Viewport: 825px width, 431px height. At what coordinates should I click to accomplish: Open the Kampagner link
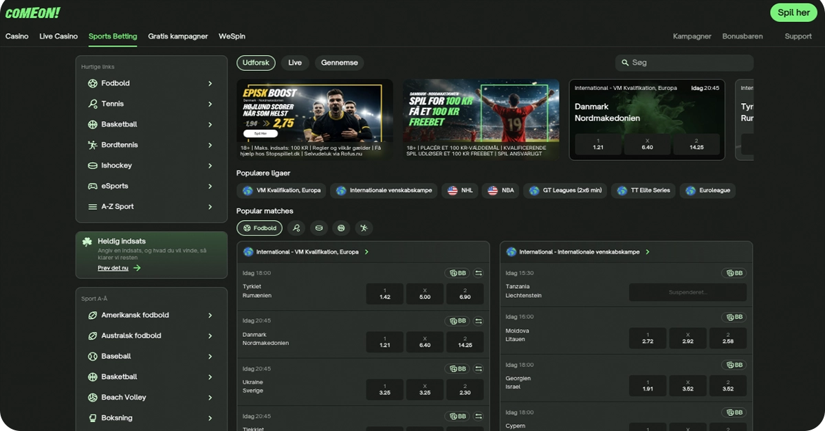[x=692, y=36]
